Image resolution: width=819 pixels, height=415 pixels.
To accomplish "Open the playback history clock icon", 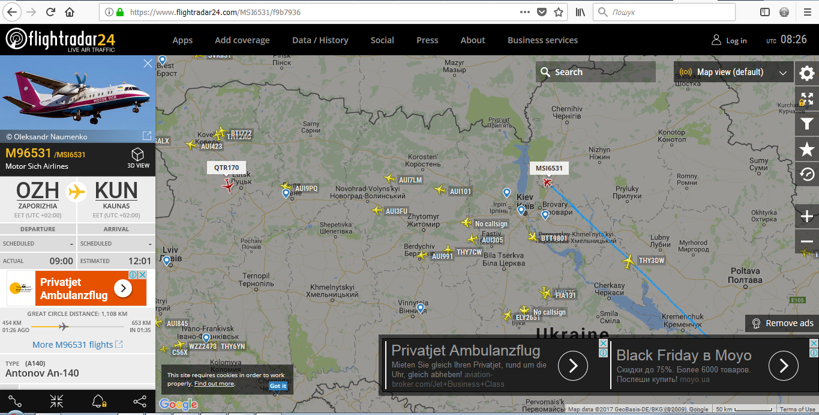I will point(807,174).
